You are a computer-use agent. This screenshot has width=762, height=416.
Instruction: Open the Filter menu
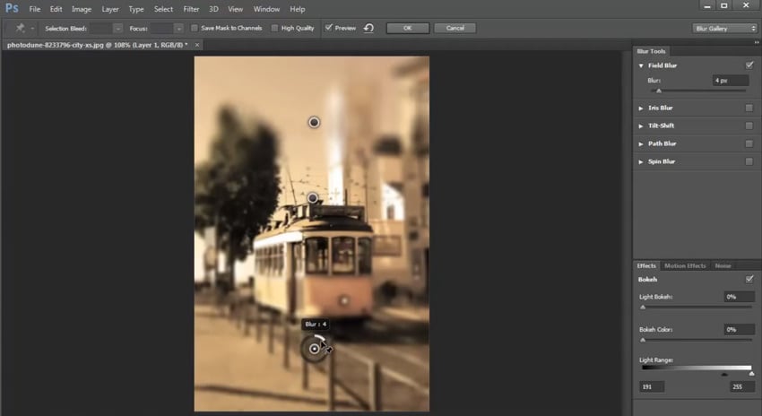click(x=191, y=9)
